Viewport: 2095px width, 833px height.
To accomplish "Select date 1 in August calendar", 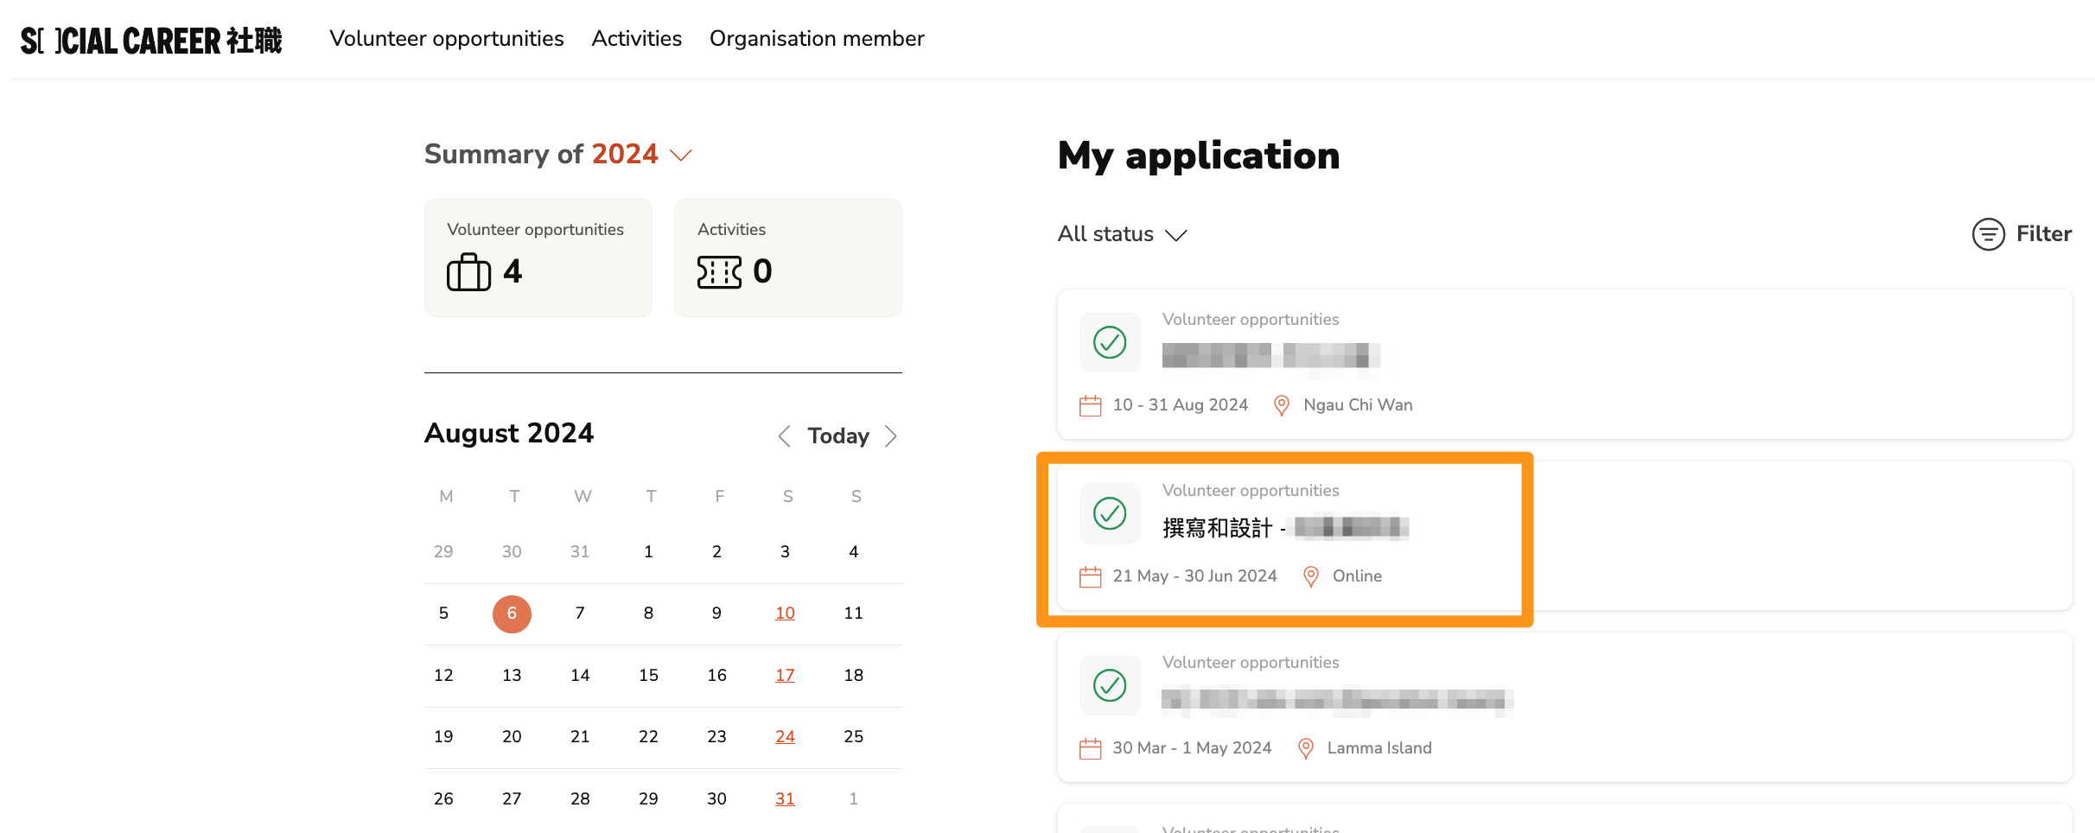I will (x=648, y=552).
